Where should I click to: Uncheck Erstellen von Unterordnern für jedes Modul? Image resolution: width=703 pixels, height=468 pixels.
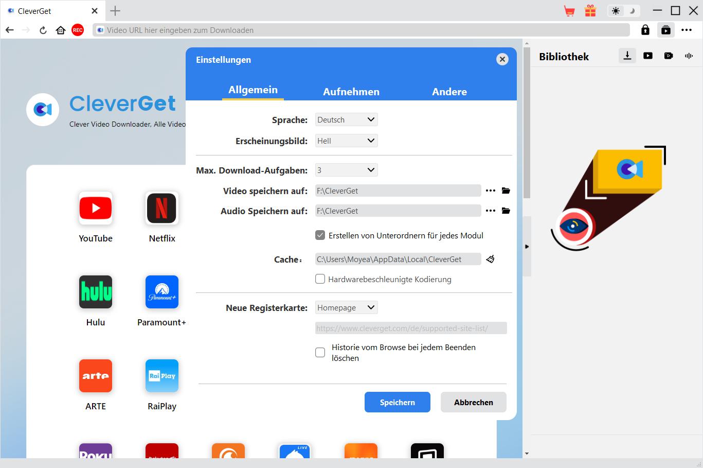(320, 236)
